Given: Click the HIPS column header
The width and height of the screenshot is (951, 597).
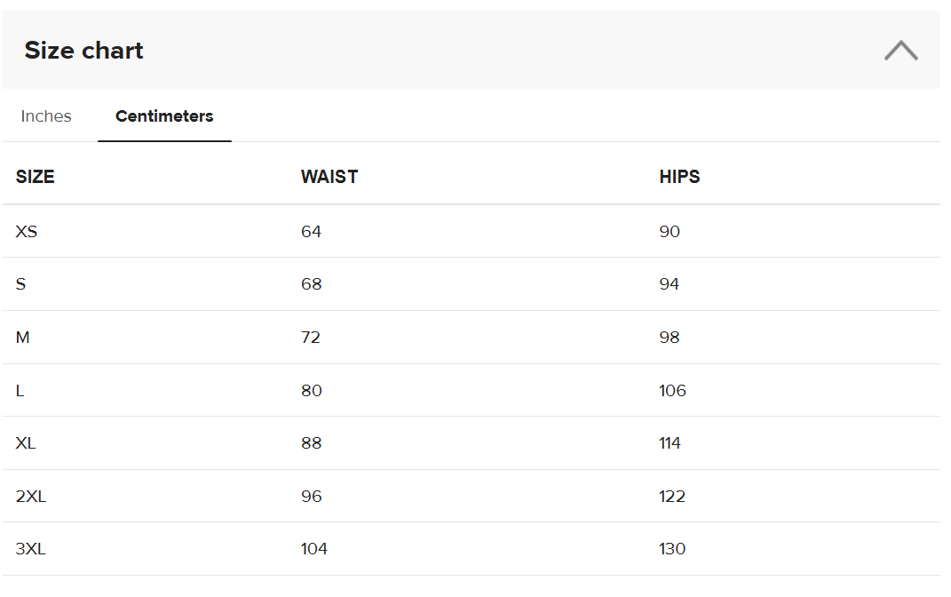Looking at the screenshot, I should pyautogui.click(x=679, y=177).
